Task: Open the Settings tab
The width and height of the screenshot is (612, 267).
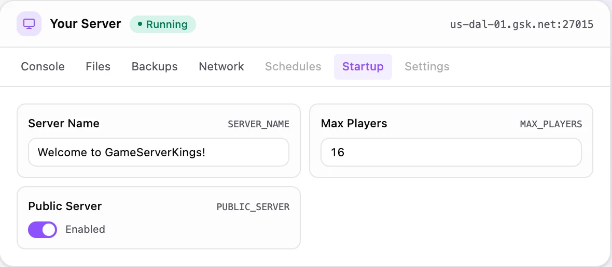Action: (x=427, y=67)
